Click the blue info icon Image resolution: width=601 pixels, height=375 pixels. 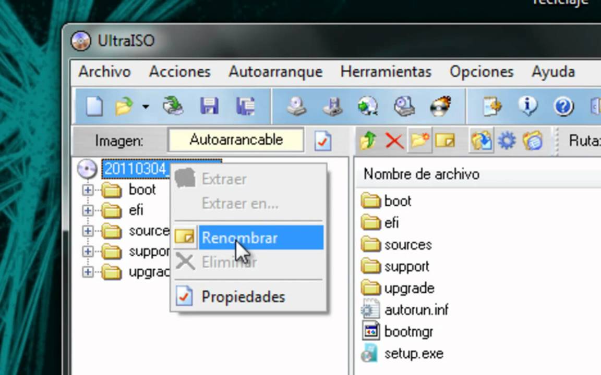tap(528, 106)
